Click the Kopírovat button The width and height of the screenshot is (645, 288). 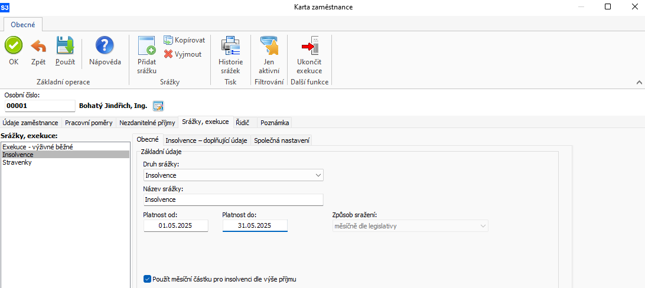point(184,40)
